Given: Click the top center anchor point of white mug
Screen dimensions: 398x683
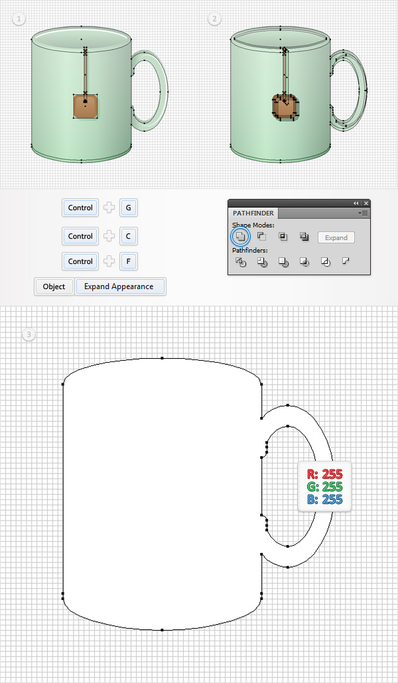Looking at the screenshot, I should pyautogui.click(x=162, y=358).
